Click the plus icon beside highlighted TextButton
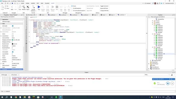Viewport: 176px width, 99px height. pyautogui.click(x=164, y=54)
